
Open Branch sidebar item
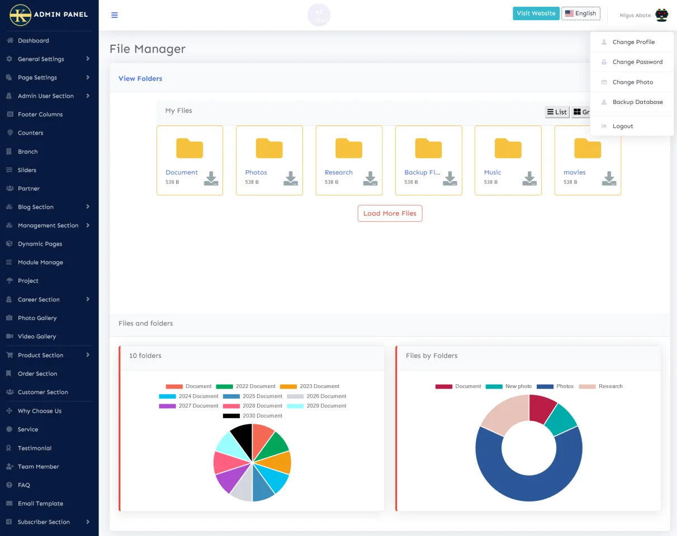[x=49, y=152]
